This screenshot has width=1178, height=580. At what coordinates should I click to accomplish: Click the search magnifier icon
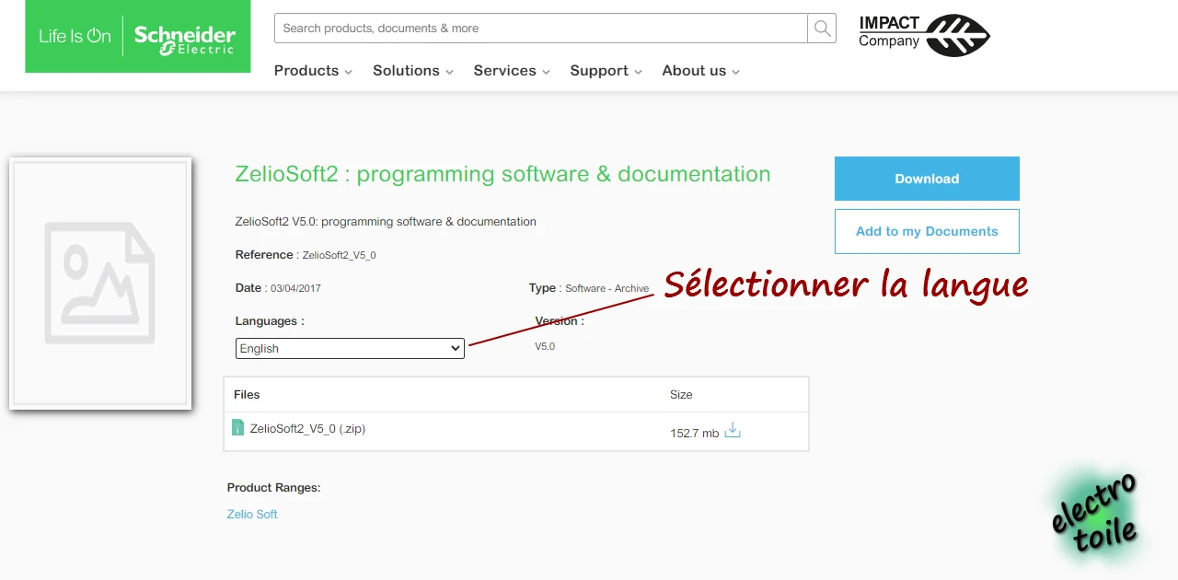pyautogui.click(x=822, y=29)
